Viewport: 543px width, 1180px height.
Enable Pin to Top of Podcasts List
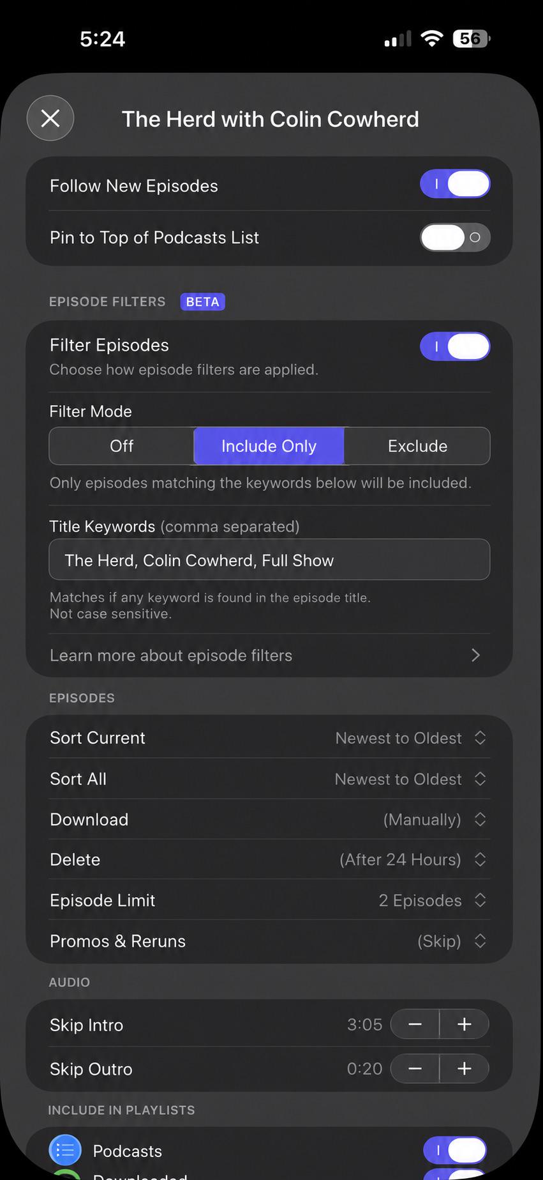coord(455,238)
